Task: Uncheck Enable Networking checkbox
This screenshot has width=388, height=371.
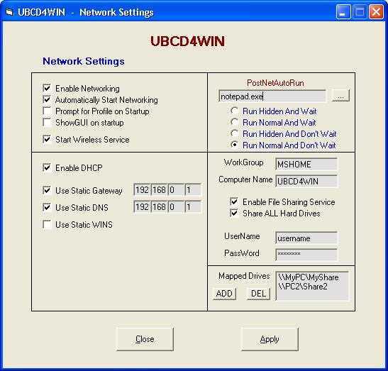Action: pos(47,89)
